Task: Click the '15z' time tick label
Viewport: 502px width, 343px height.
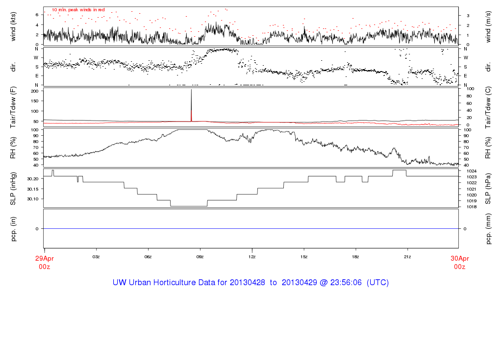Action: (x=304, y=257)
